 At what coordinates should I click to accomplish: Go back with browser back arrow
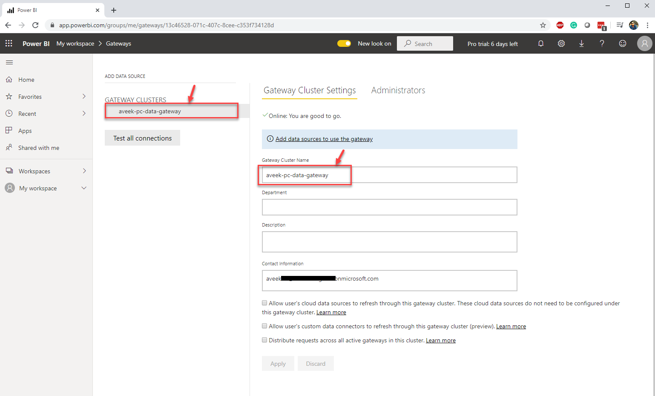click(8, 25)
